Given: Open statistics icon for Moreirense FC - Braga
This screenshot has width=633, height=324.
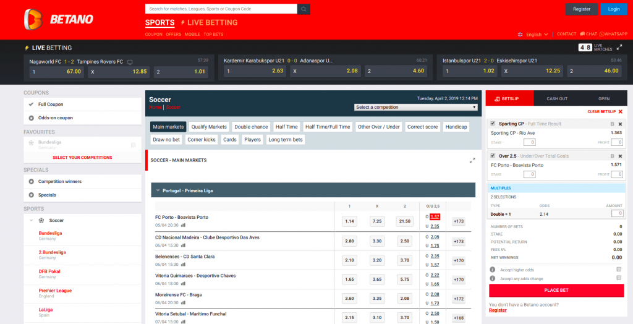Looking at the screenshot, I should [x=183, y=302].
